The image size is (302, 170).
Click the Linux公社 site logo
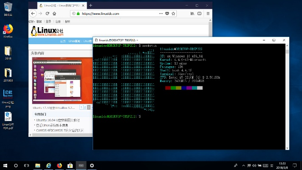47,31
